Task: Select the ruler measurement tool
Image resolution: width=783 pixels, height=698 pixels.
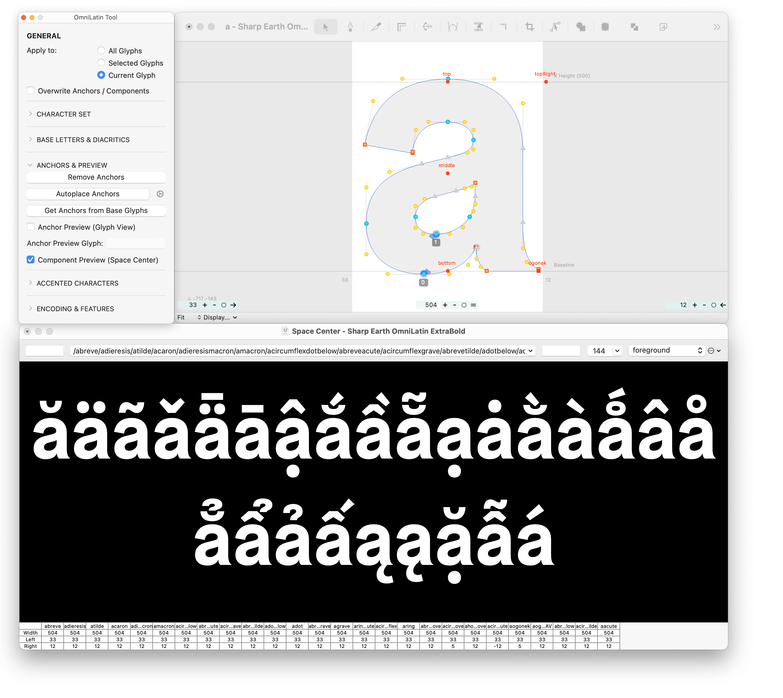Action: [402, 27]
